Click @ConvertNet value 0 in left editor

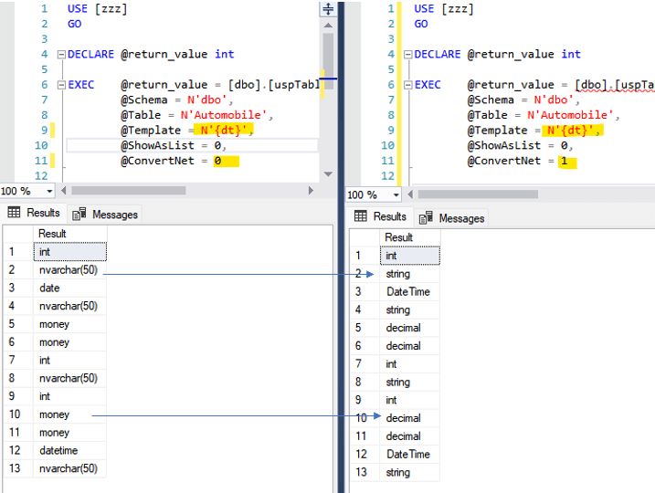point(217,161)
